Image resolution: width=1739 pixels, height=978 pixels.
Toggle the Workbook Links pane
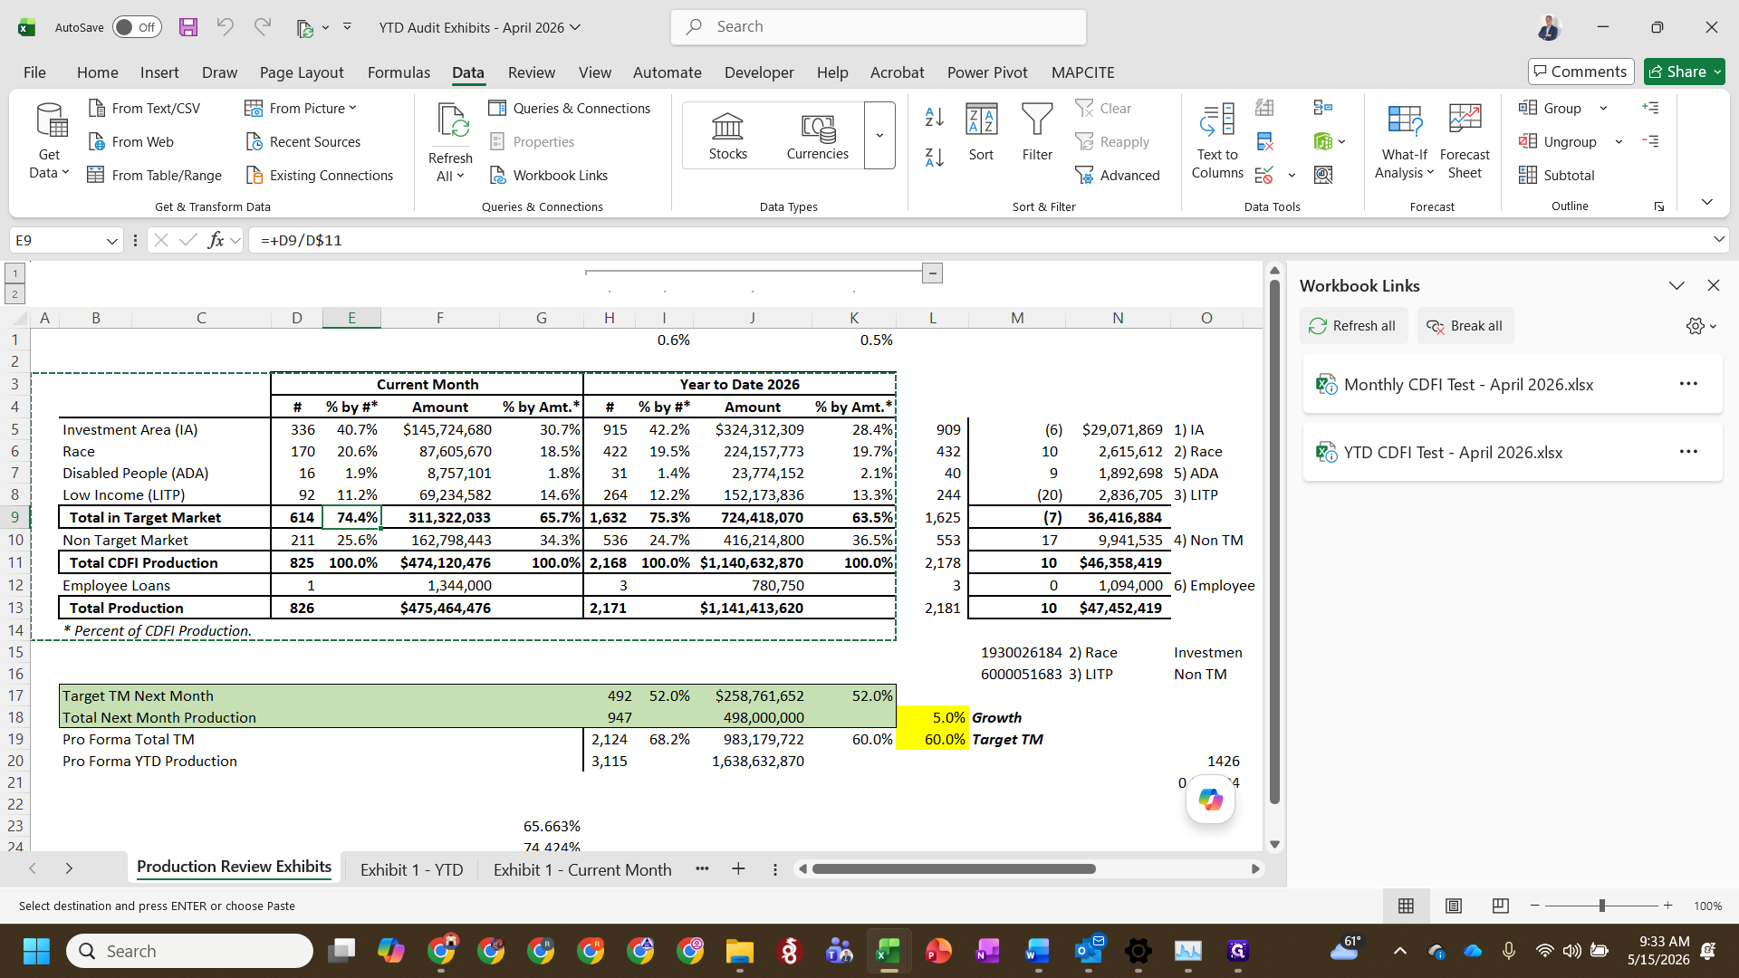click(x=549, y=175)
